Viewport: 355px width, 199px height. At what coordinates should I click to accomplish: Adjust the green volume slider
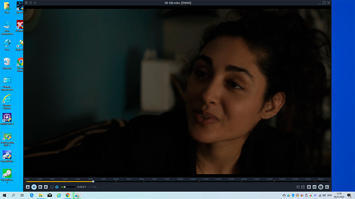[65, 187]
